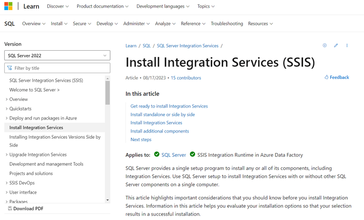Expand the User interface tree item
The height and width of the screenshot is (220, 364).
tap(7, 192)
